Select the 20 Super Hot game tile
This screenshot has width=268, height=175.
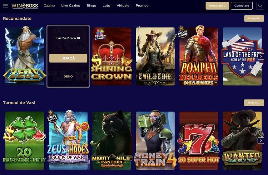pos(199,141)
